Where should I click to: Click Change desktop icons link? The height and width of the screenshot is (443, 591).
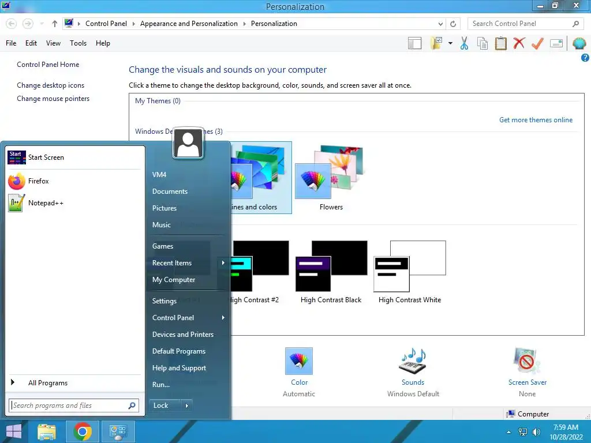click(51, 85)
